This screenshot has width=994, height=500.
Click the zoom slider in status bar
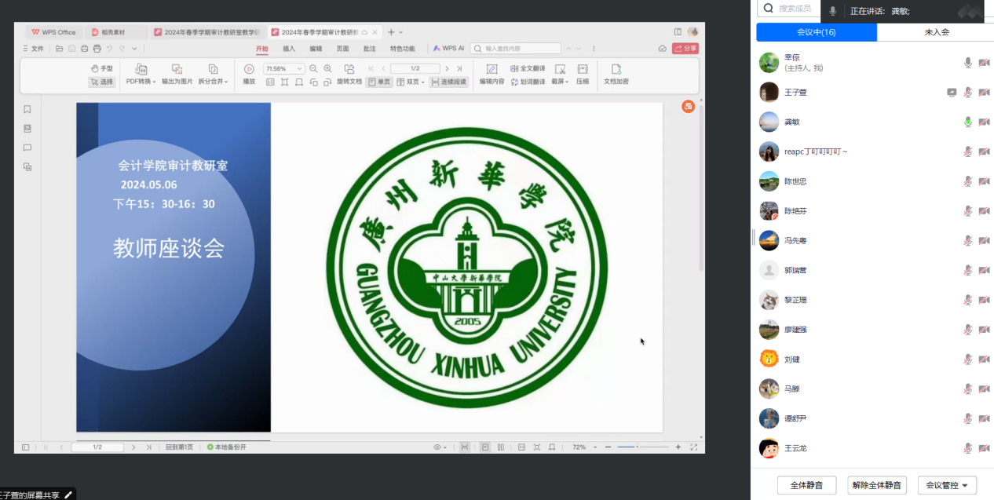636,447
